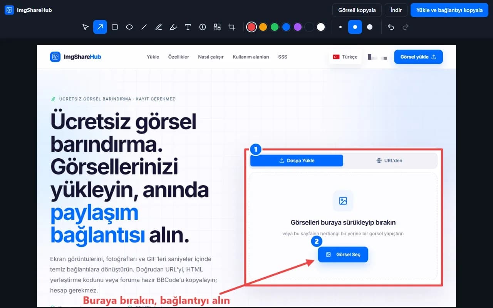Select the Rectangle shape tool

(x=115, y=27)
